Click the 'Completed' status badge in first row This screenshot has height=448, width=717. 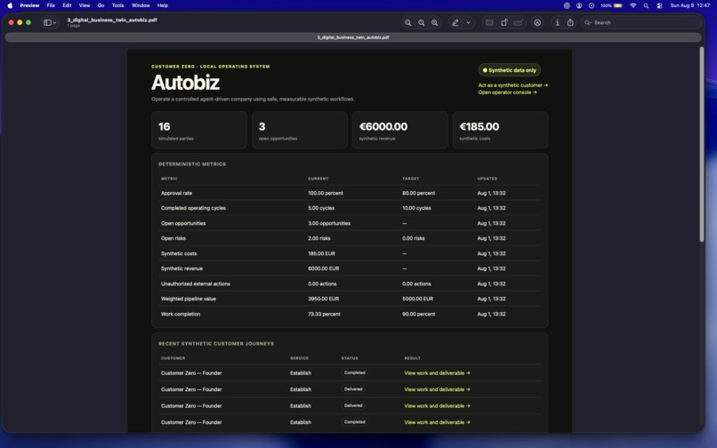click(354, 373)
